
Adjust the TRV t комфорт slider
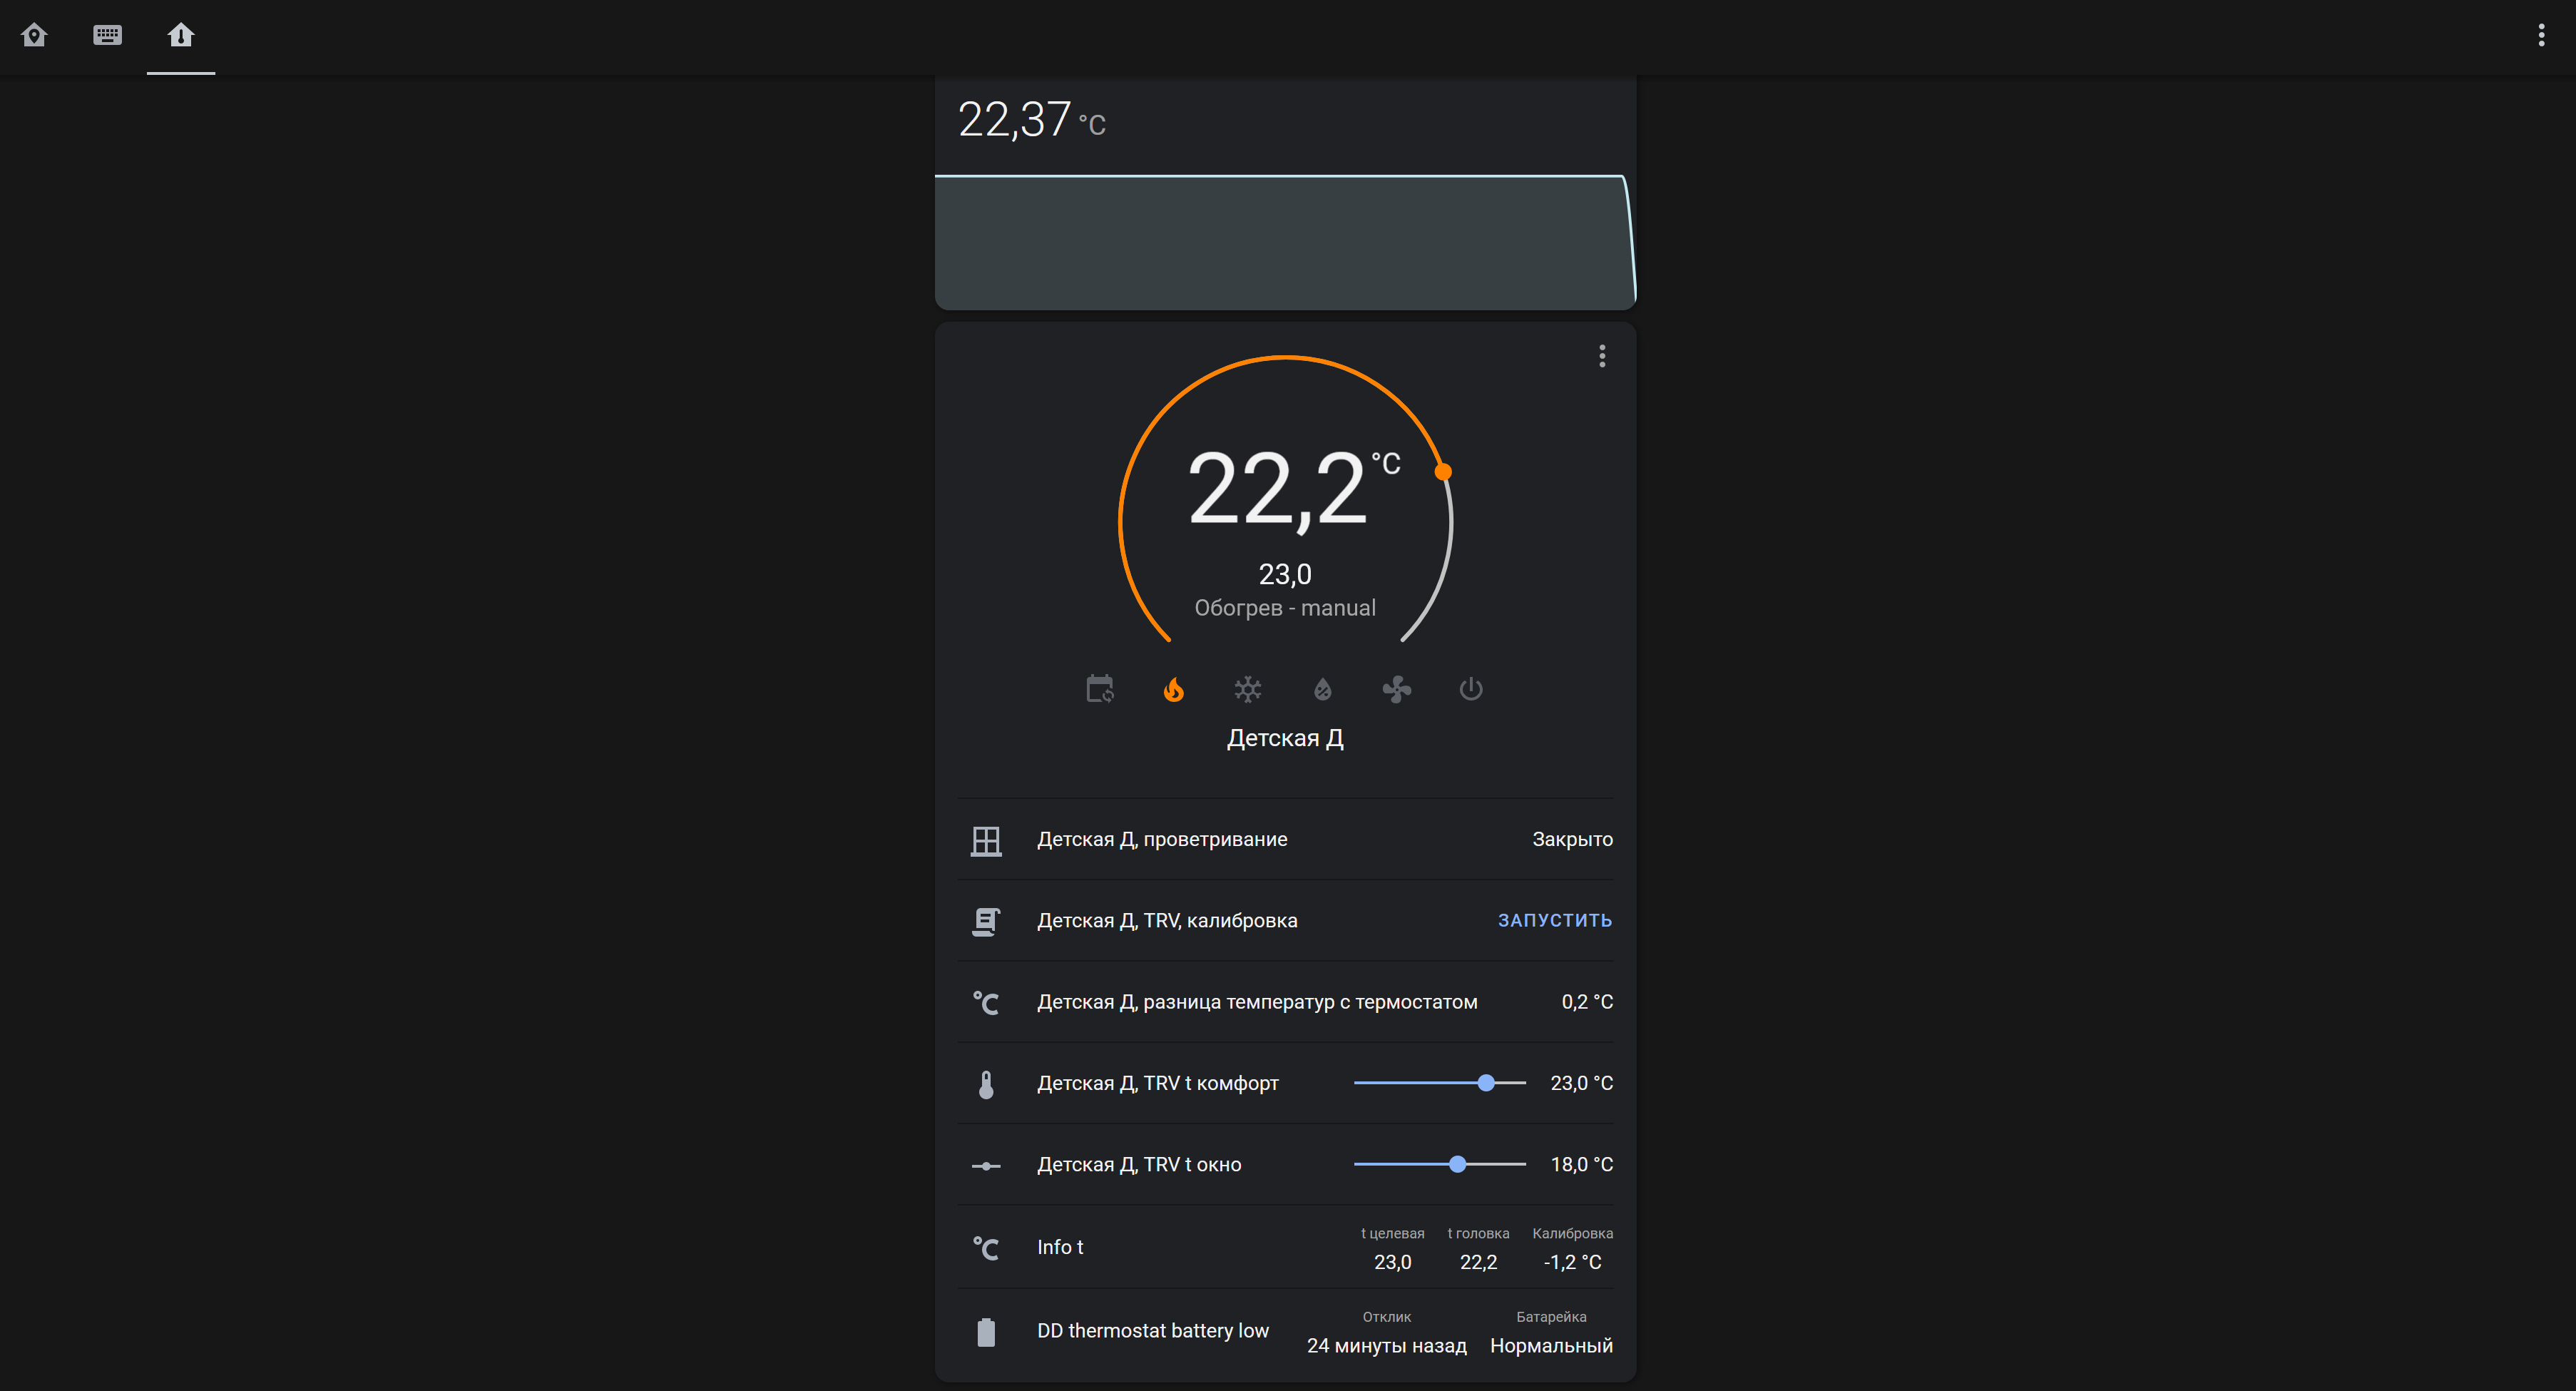tap(1440, 1083)
